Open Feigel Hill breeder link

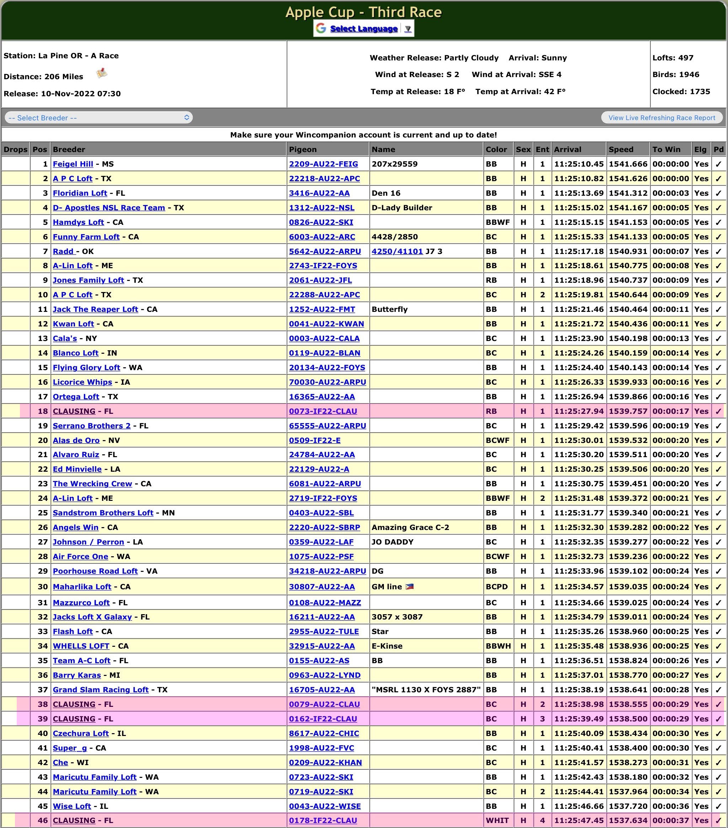pos(73,164)
